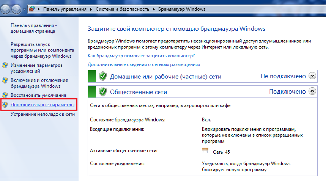This screenshot has width=326, height=182.
Task: Click shield icon beside Восстановить умолчания
Action: 5,95
